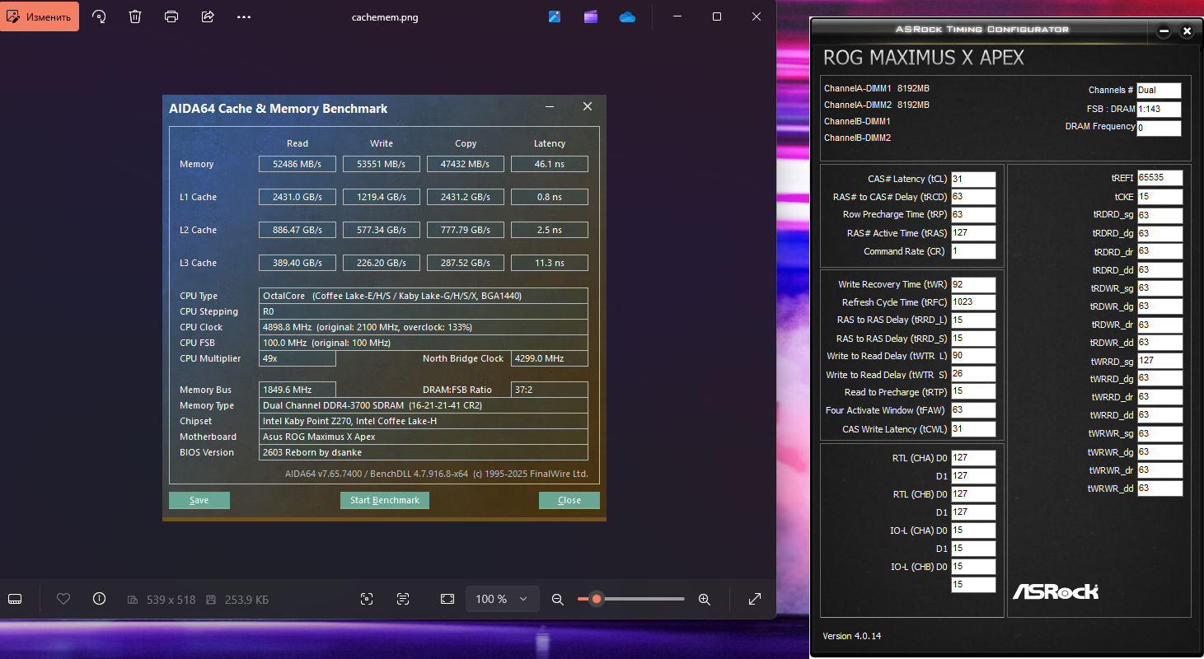Click the ROG MAXIMUS X APEX heading

click(x=924, y=58)
